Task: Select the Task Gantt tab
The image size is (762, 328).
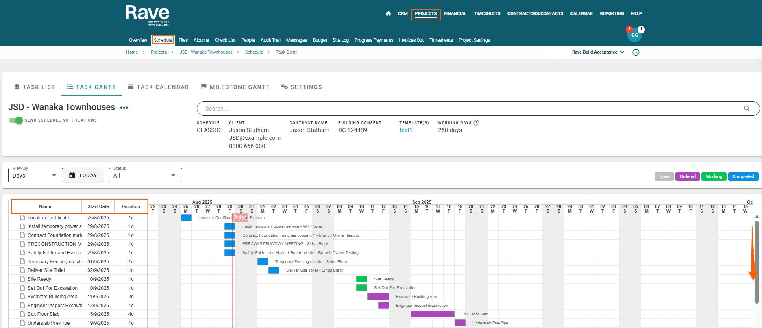Action: click(91, 87)
